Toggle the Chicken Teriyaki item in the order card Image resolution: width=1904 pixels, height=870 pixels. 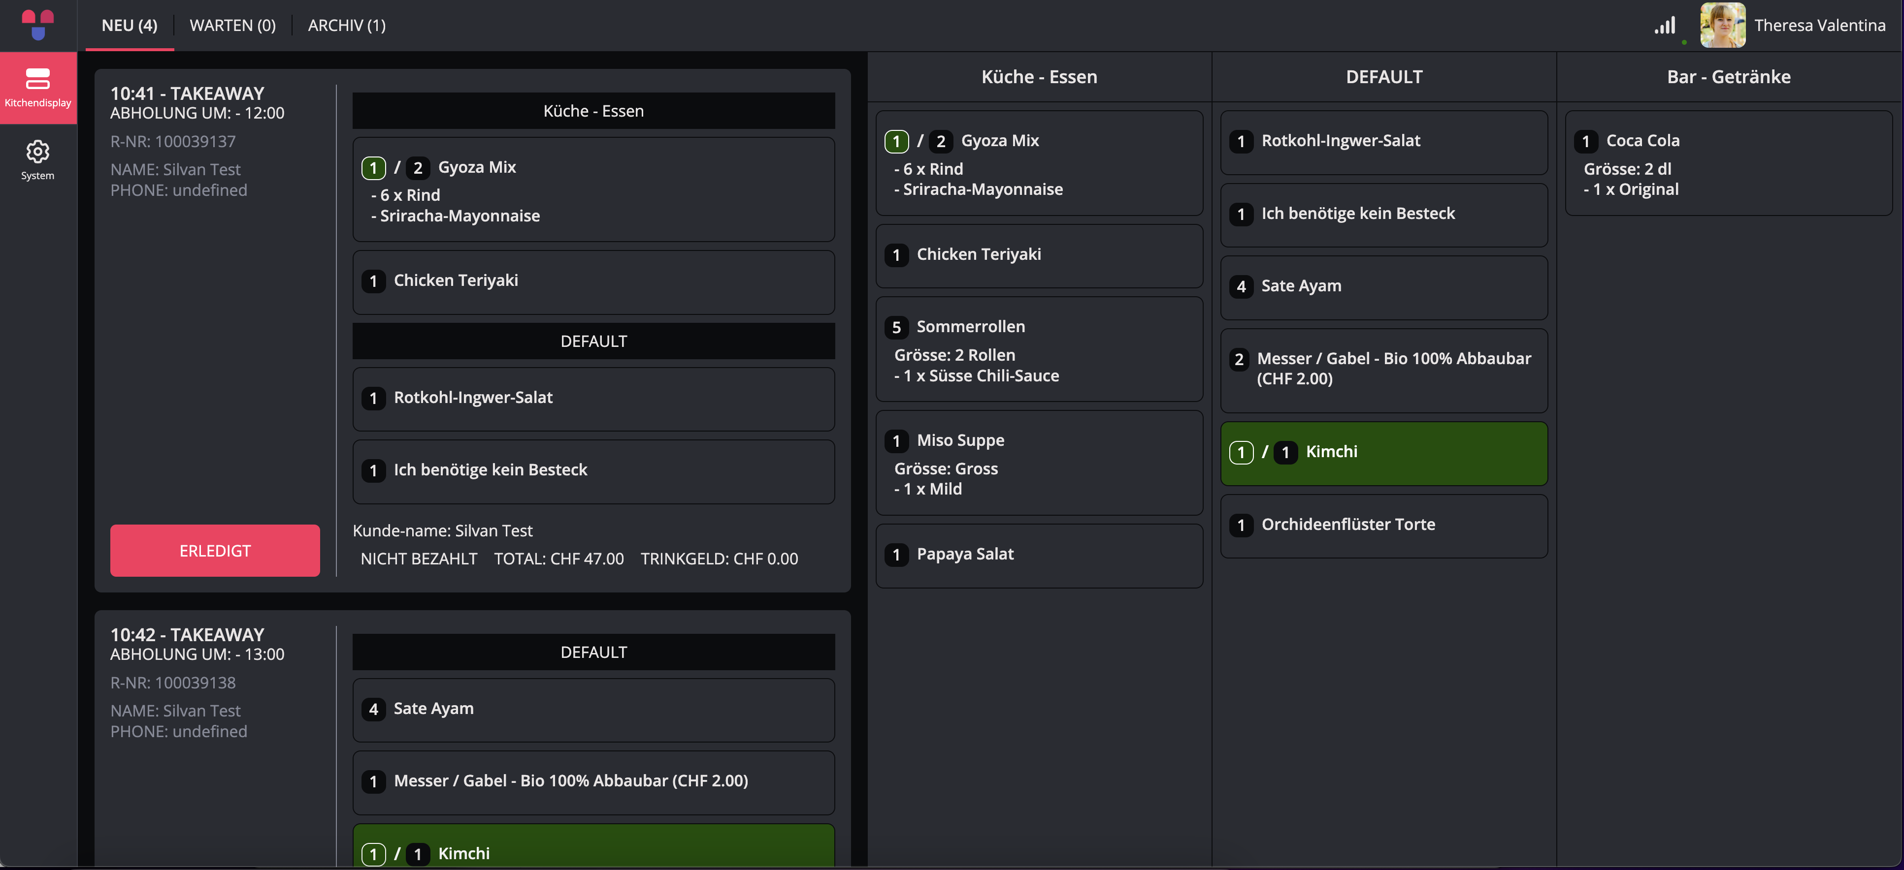point(593,282)
